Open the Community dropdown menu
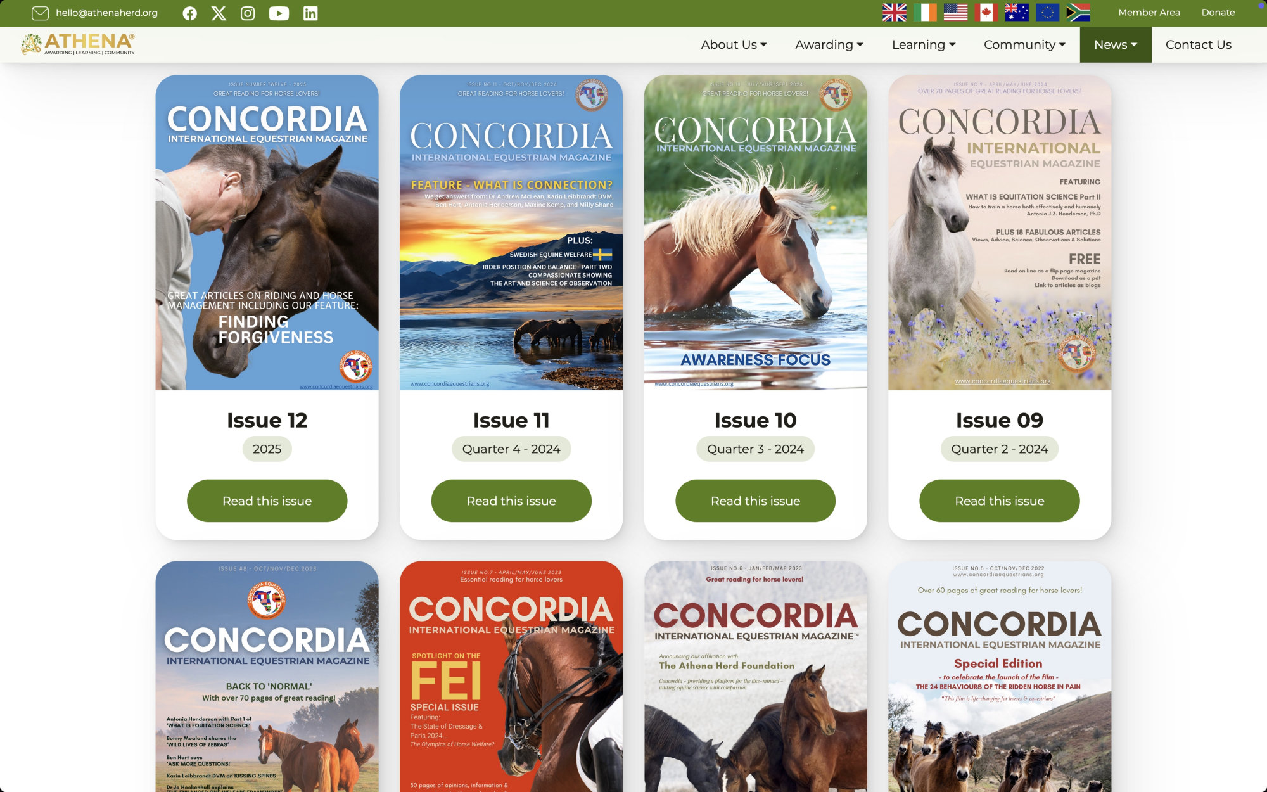 click(1024, 45)
